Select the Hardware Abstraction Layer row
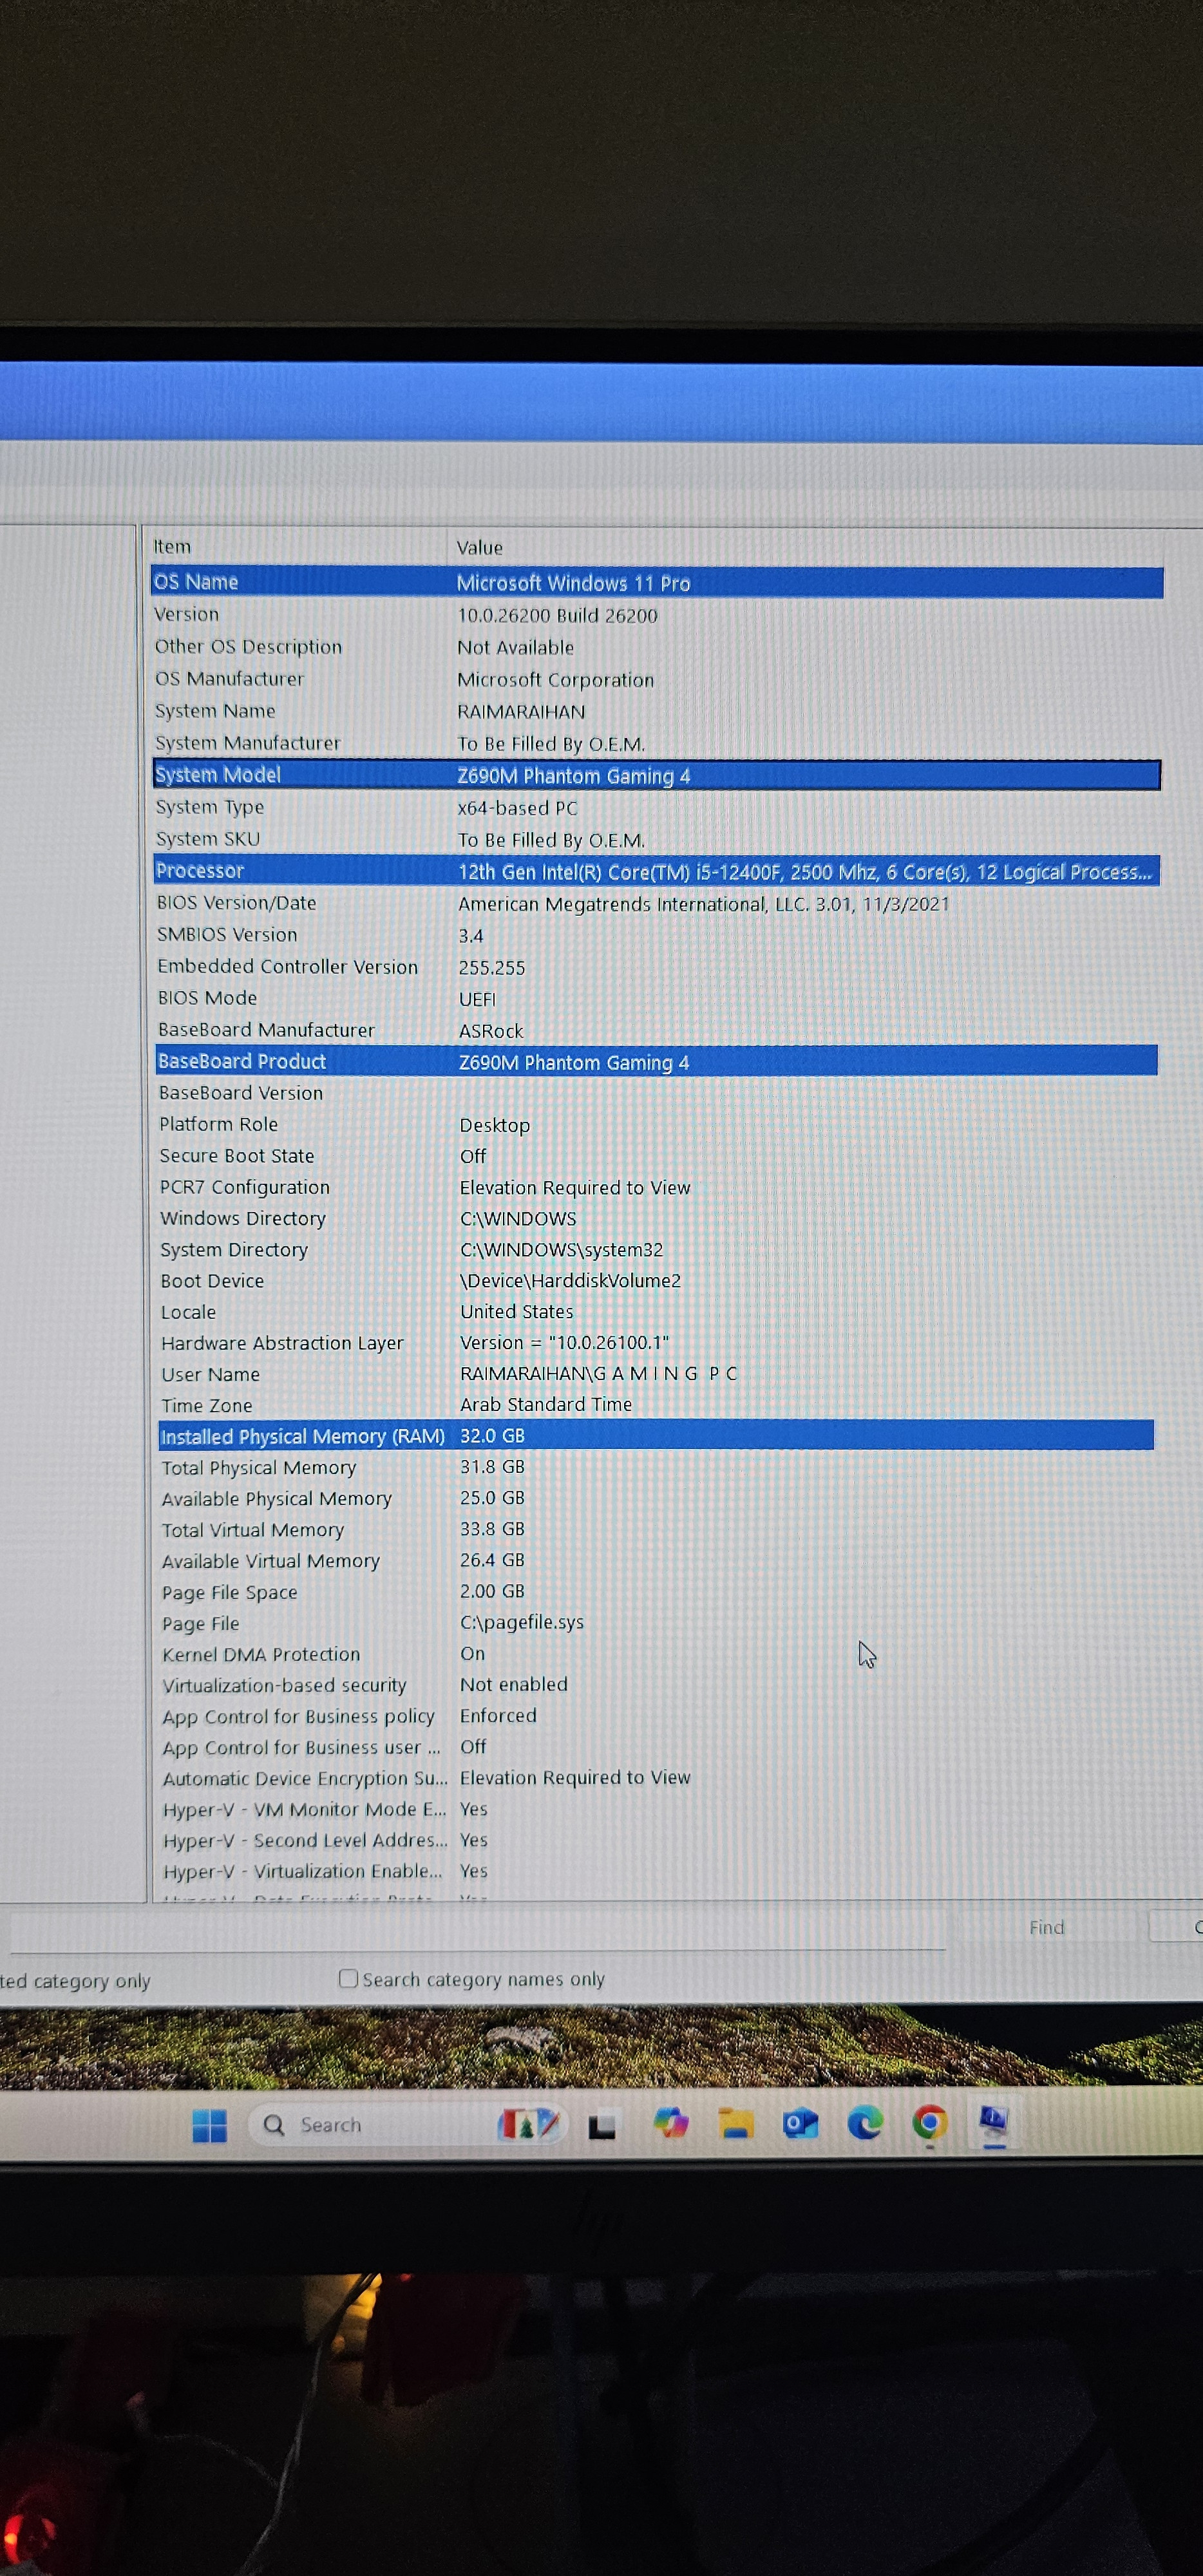The width and height of the screenshot is (1203, 2576). pos(657,1343)
